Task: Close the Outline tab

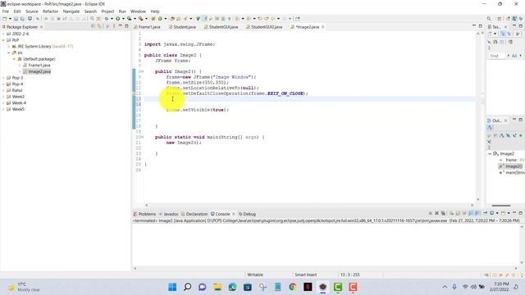Action: tap(505, 120)
